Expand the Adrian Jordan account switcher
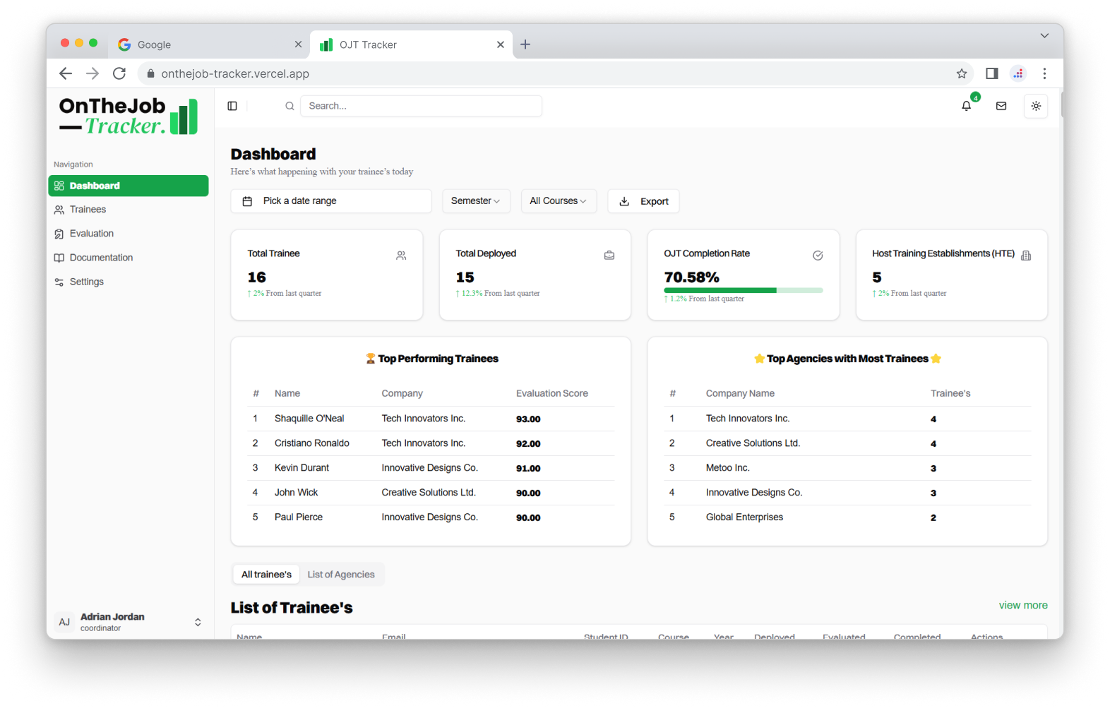The image size is (1110, 708). pos(198,622)
